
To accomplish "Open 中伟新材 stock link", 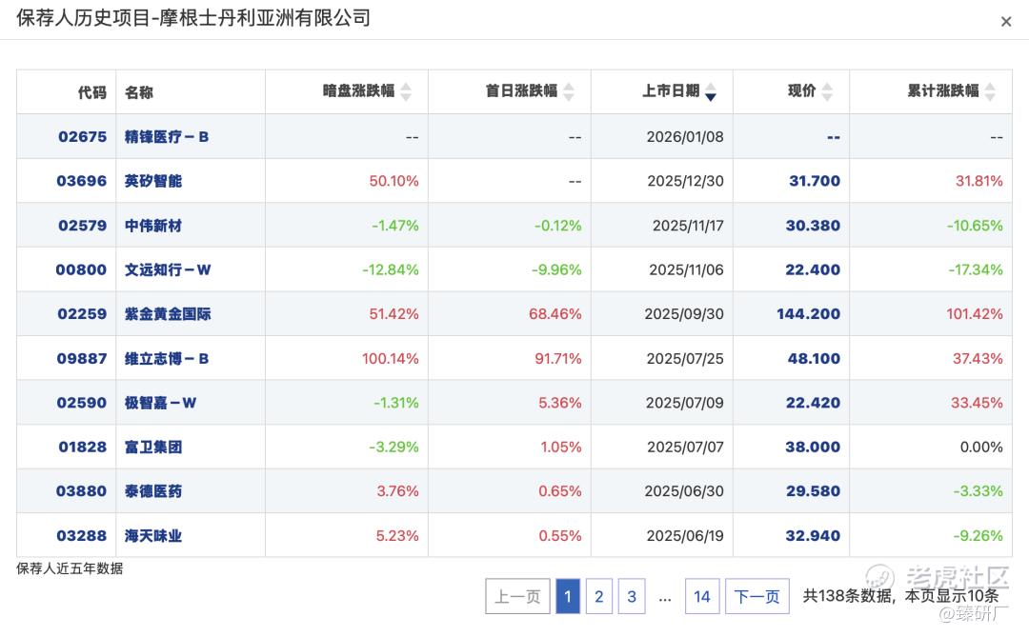I will point(152,226).
